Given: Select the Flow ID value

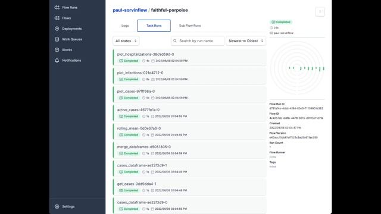Looking at the screenshot, I should click(296, 118).
